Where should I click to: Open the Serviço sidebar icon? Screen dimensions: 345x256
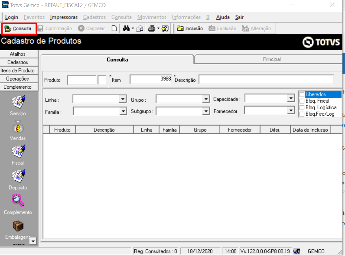18,102
